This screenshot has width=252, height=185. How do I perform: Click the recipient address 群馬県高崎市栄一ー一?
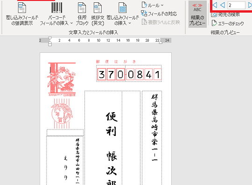(x=154, y=128)
